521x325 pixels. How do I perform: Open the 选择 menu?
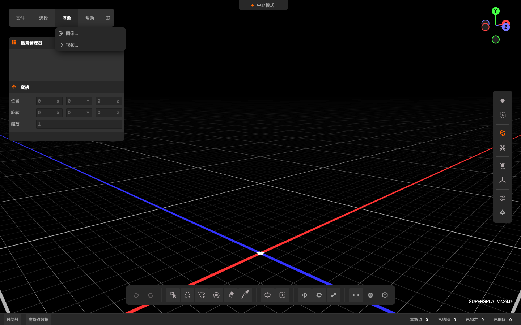click(x=43, y=18)
